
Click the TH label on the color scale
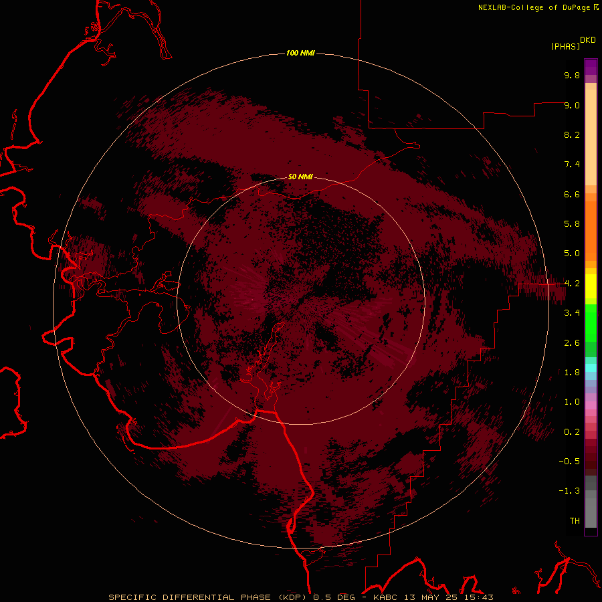(575, 521)
